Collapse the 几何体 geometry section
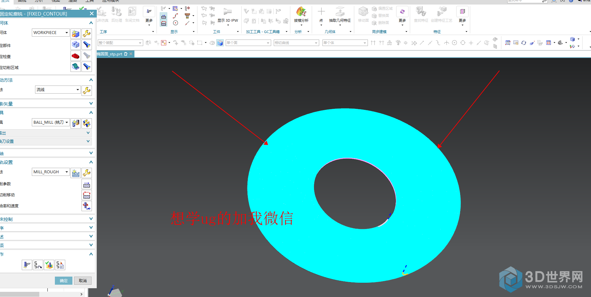Screen dimensions: 591x297 point(91,23)
